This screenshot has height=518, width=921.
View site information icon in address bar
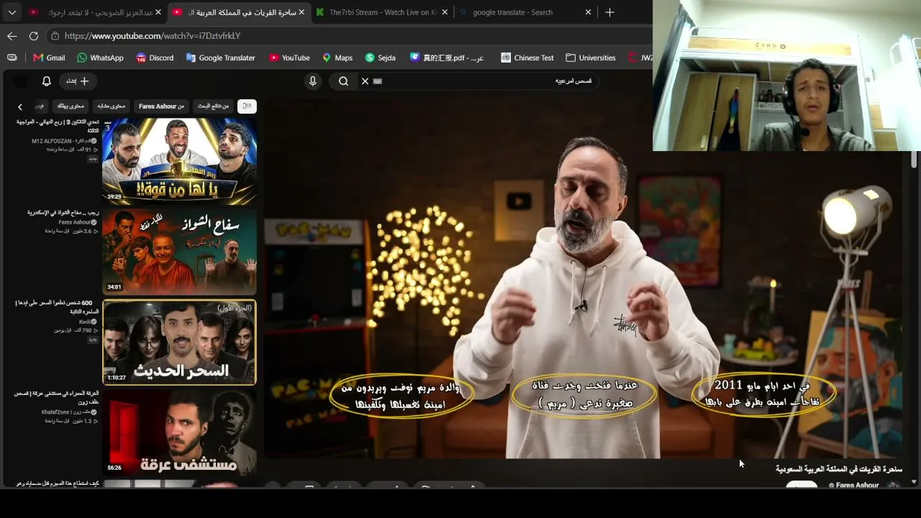click(55, 36)
